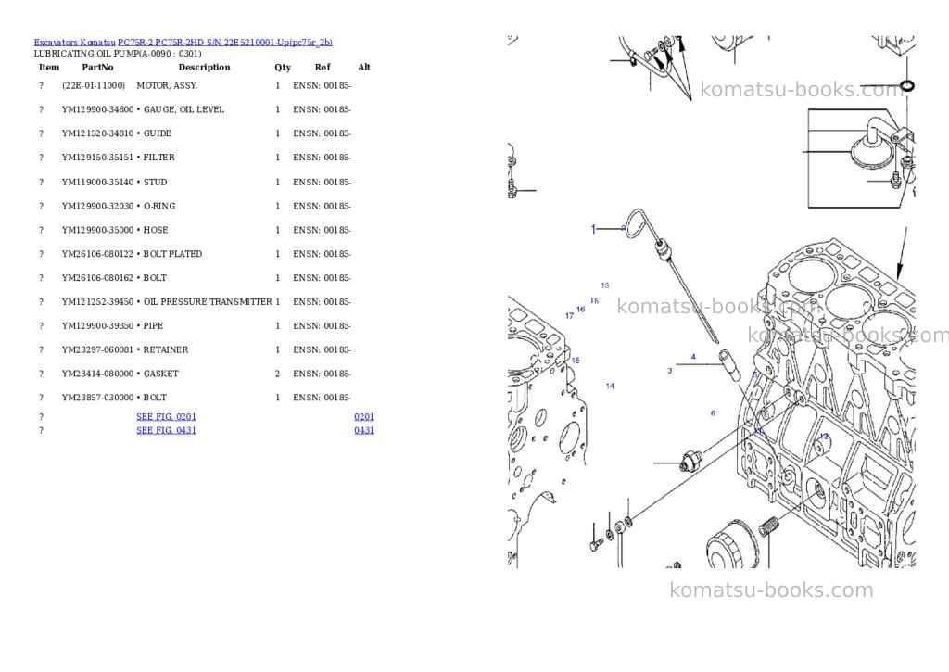Screen dimensions: 949x672
Task: Click the question mark in the STUD row
Action: click(x=41, y=183)
